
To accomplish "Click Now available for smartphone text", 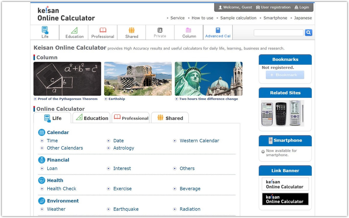I will pyautogui.click(x=282, y=153).
